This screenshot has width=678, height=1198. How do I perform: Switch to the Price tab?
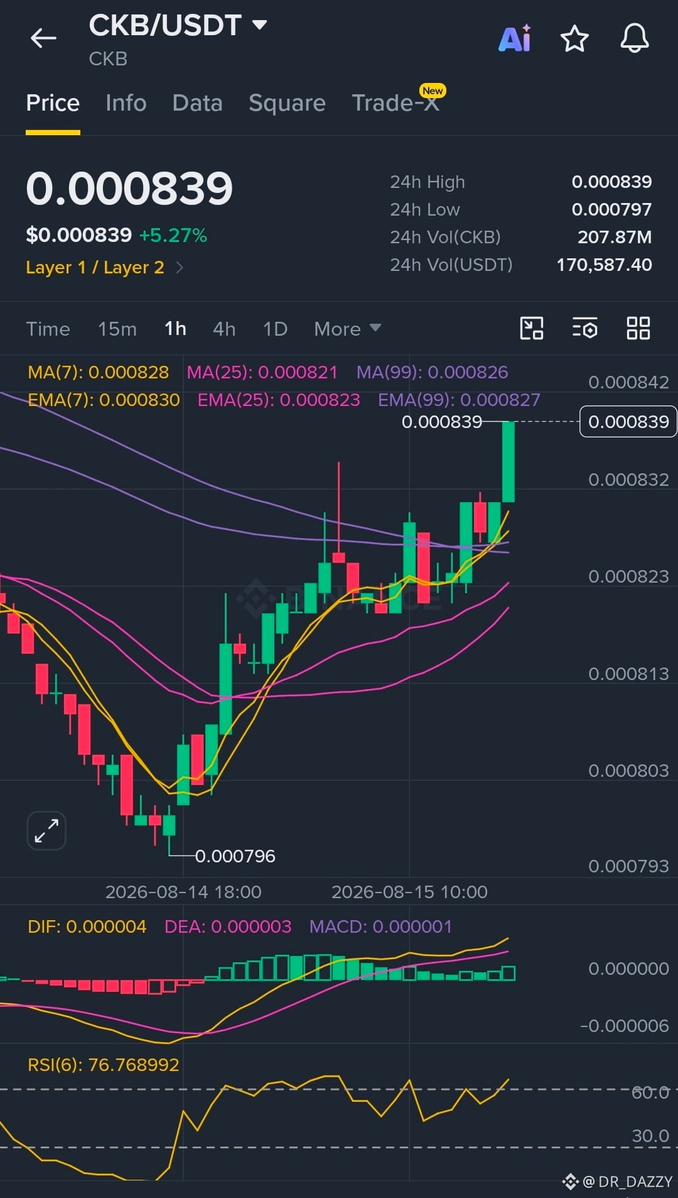click(x=53, y=103)
